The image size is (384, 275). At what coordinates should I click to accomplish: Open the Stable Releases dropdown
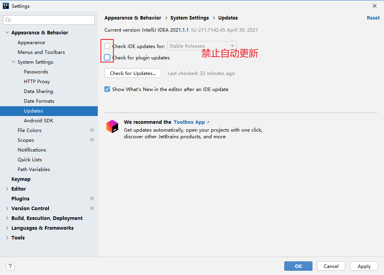[202, 46]
